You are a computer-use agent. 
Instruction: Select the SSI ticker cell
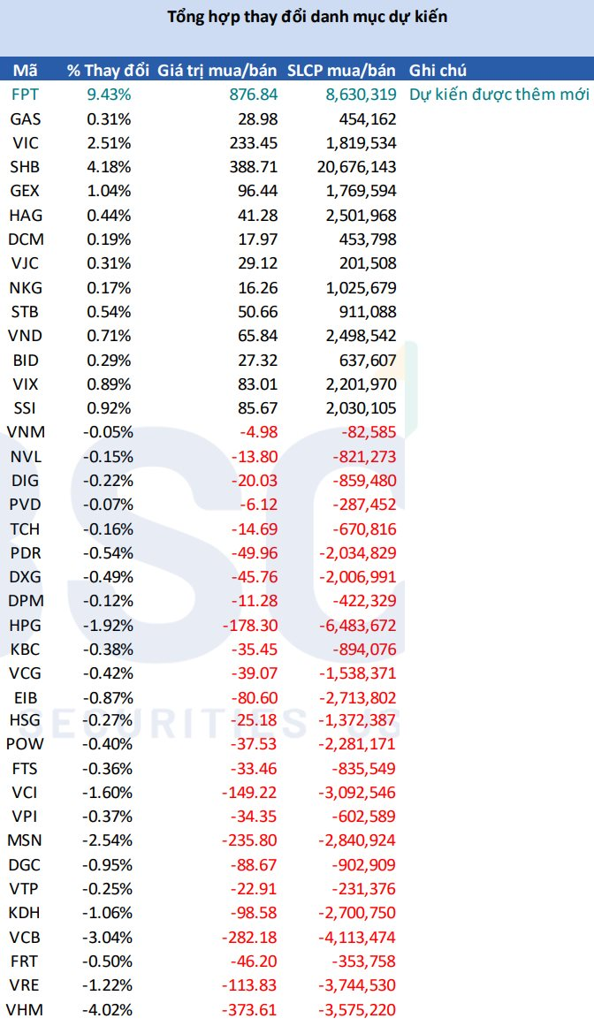[x=25, y=408]
